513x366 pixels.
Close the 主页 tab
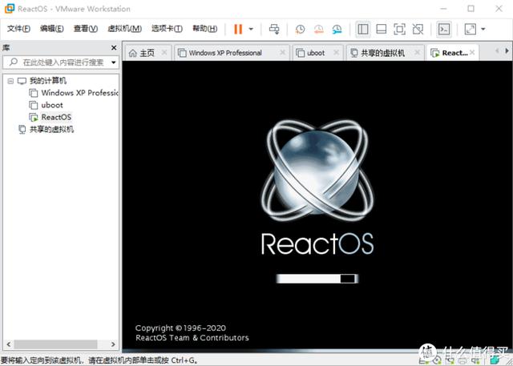click(x=164, y=53)
